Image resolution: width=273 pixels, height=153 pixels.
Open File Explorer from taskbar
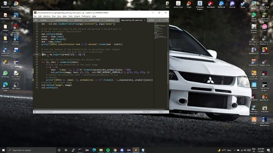point(101,150)
